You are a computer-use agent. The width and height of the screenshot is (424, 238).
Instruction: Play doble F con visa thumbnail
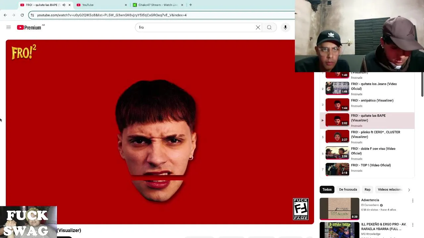tap(337, 153)
